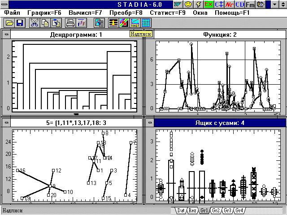Click the printer icon in toolbar

[70, 23]
